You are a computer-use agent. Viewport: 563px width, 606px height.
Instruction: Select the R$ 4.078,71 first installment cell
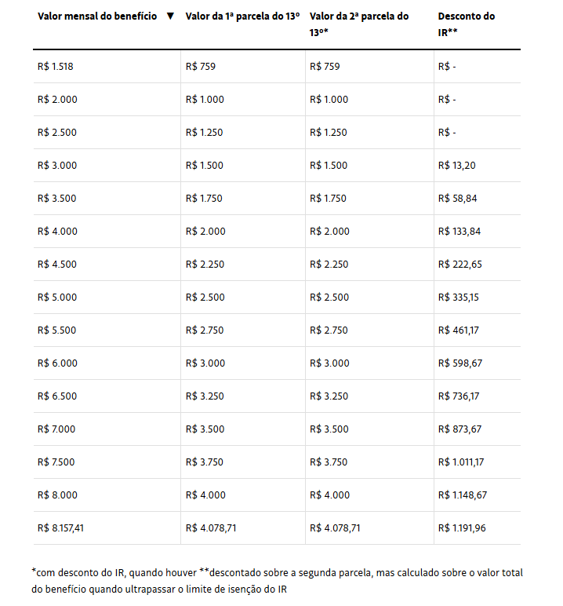(x=211, y=528)
